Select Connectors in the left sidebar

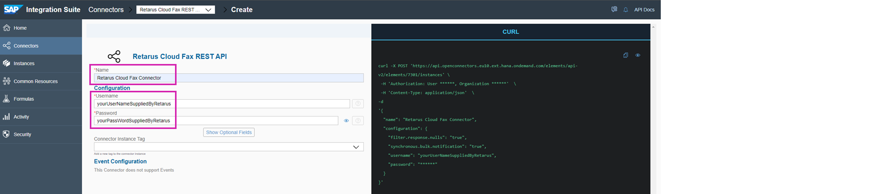(41, 46)
